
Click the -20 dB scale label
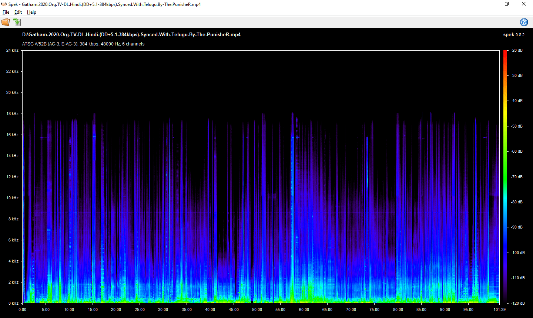(x=517, y=50)
